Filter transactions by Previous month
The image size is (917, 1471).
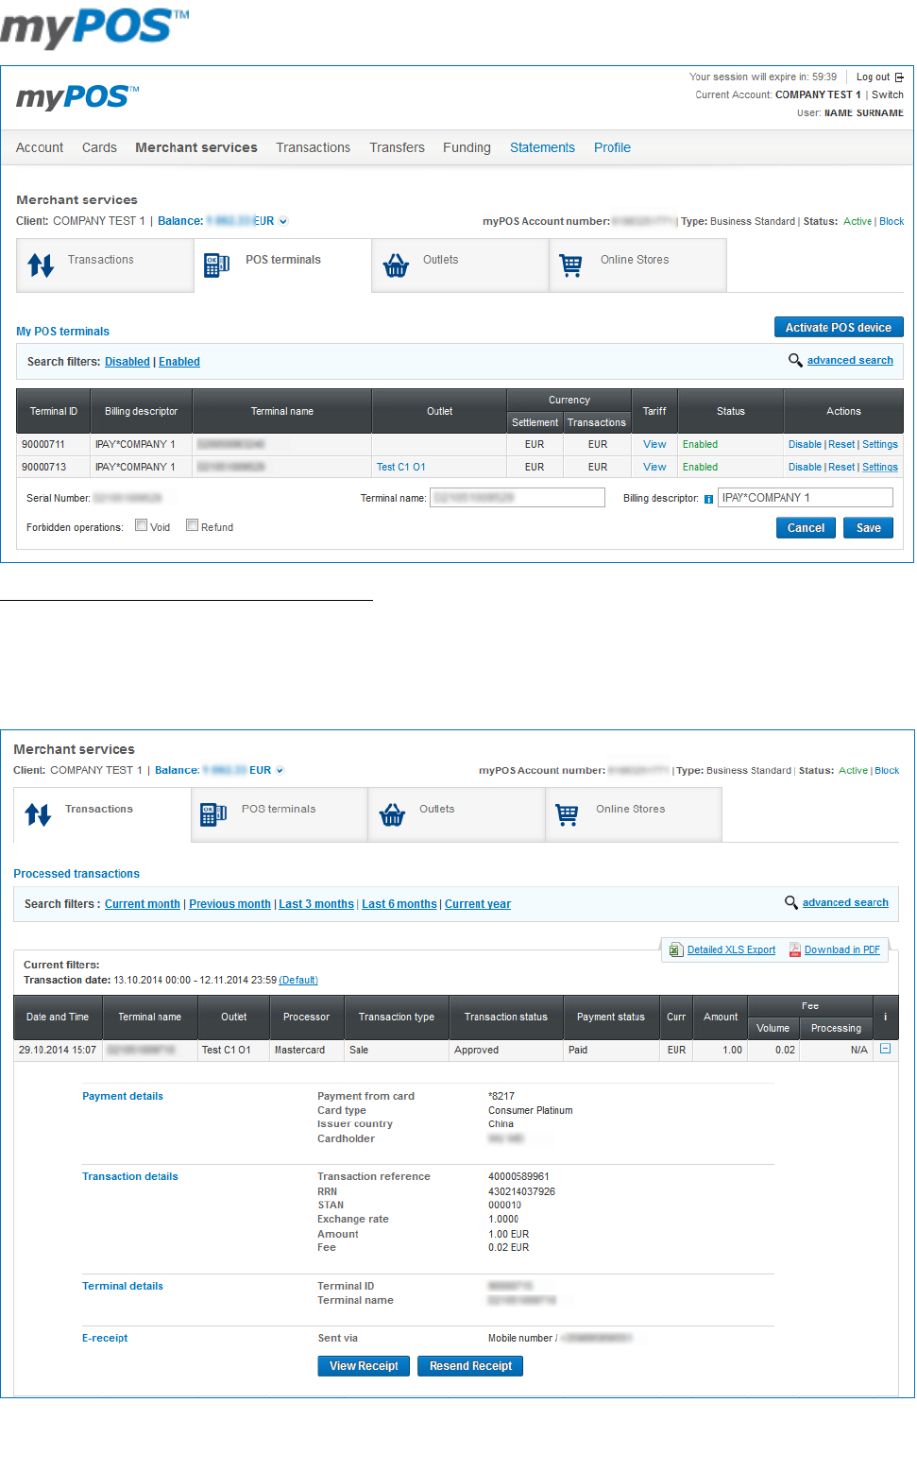click(x=229, y=904)
